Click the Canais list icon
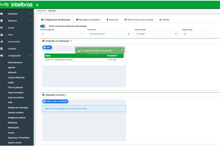This screenshot has height=146, width=220. click(x=1, y=28)
